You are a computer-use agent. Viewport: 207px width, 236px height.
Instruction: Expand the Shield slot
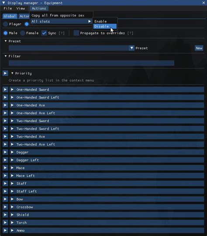click(107, 215)
